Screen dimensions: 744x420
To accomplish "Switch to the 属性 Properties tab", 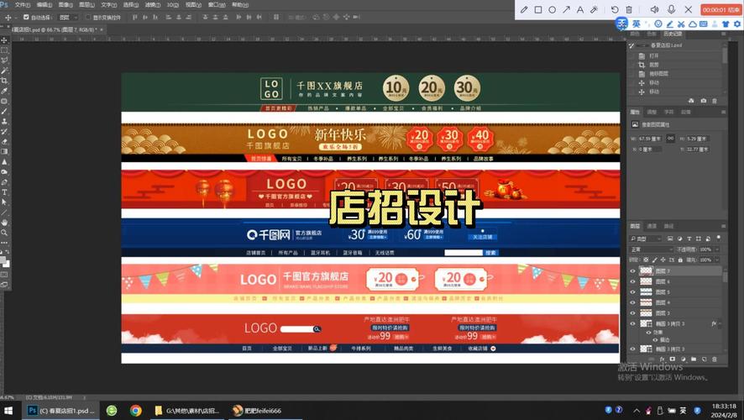I will [635, 112].
